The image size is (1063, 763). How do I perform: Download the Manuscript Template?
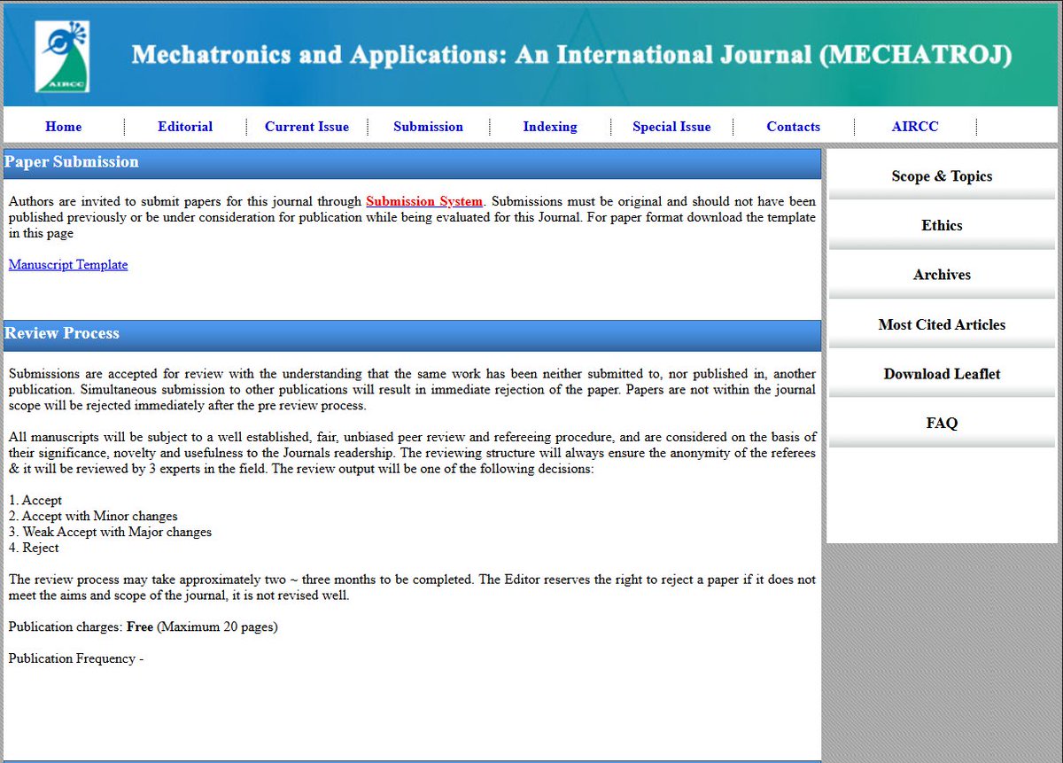(68, 264)
